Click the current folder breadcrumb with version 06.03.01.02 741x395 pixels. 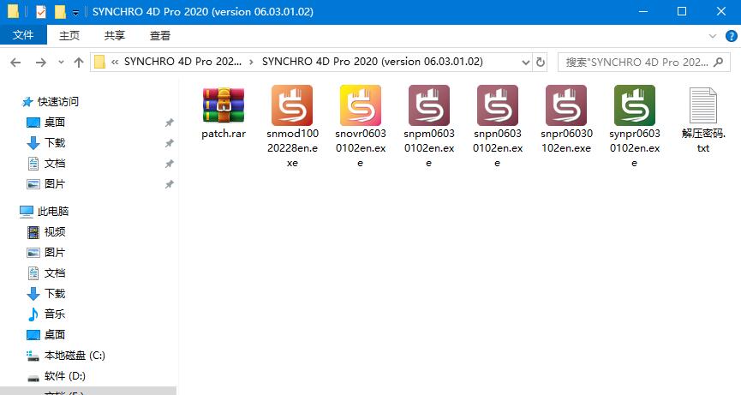(373, 62)
